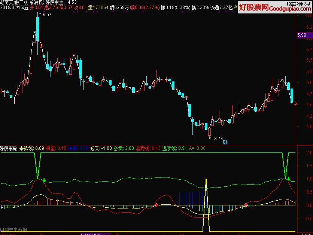Click the 来势线: 0.09 indicator value
313x235 pixels.
pyautogui.click(x=31, y=148)
